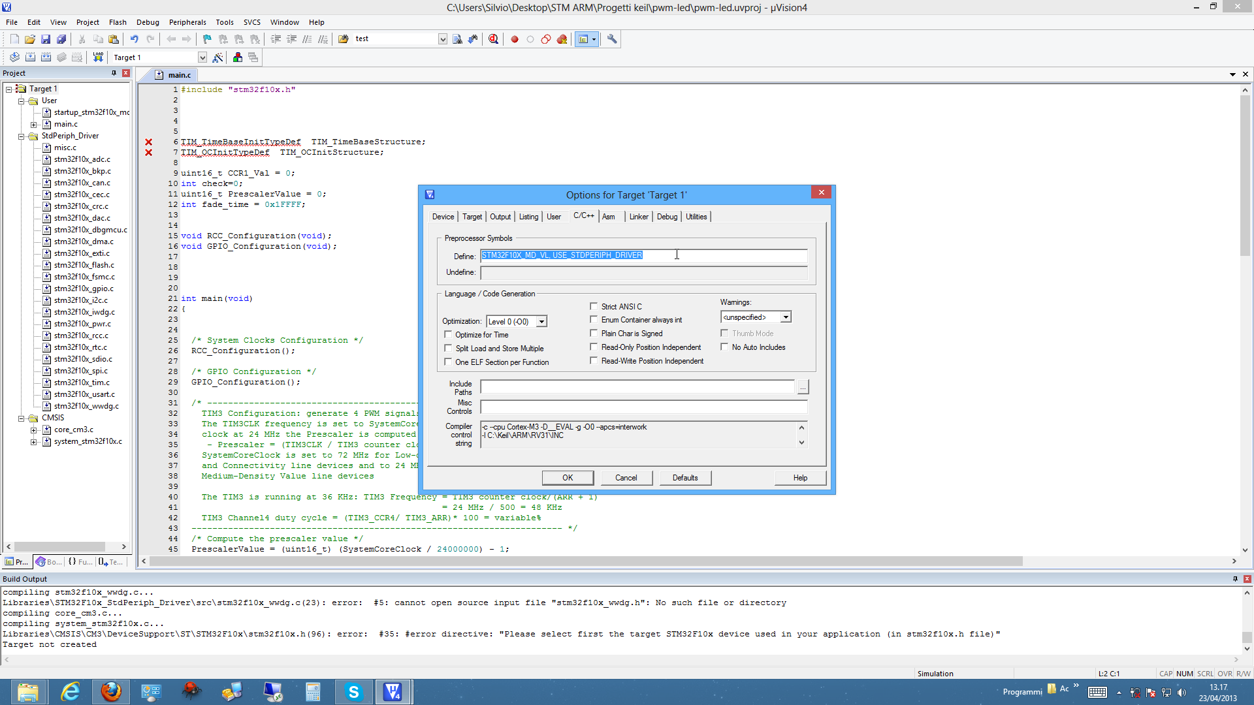Click the Download LOAD icon

coord(98,57)
